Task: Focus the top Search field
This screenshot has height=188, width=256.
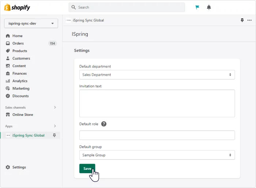Action: 127,7
